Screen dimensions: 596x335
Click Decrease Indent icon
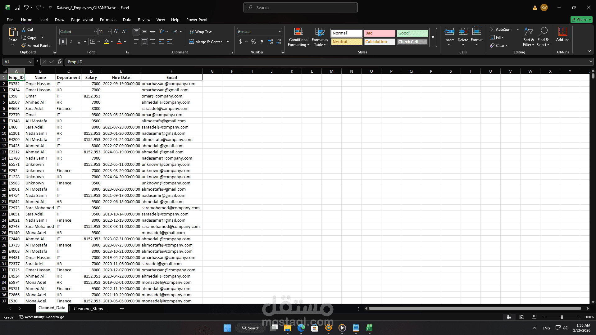[x=162, y=41]
